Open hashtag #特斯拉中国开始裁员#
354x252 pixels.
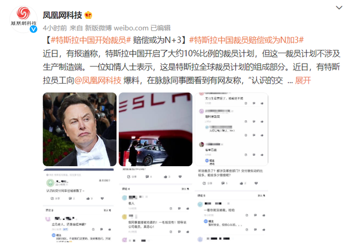coord(91,40)
